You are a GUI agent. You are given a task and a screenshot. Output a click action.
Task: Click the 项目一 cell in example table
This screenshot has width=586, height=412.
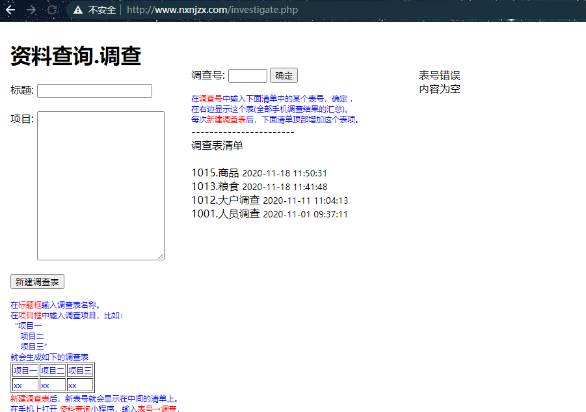pos(25,370)
